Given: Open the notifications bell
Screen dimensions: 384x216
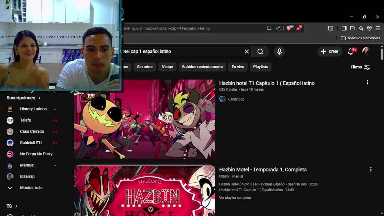Looking at the screenshot, I should coord(351,51).
